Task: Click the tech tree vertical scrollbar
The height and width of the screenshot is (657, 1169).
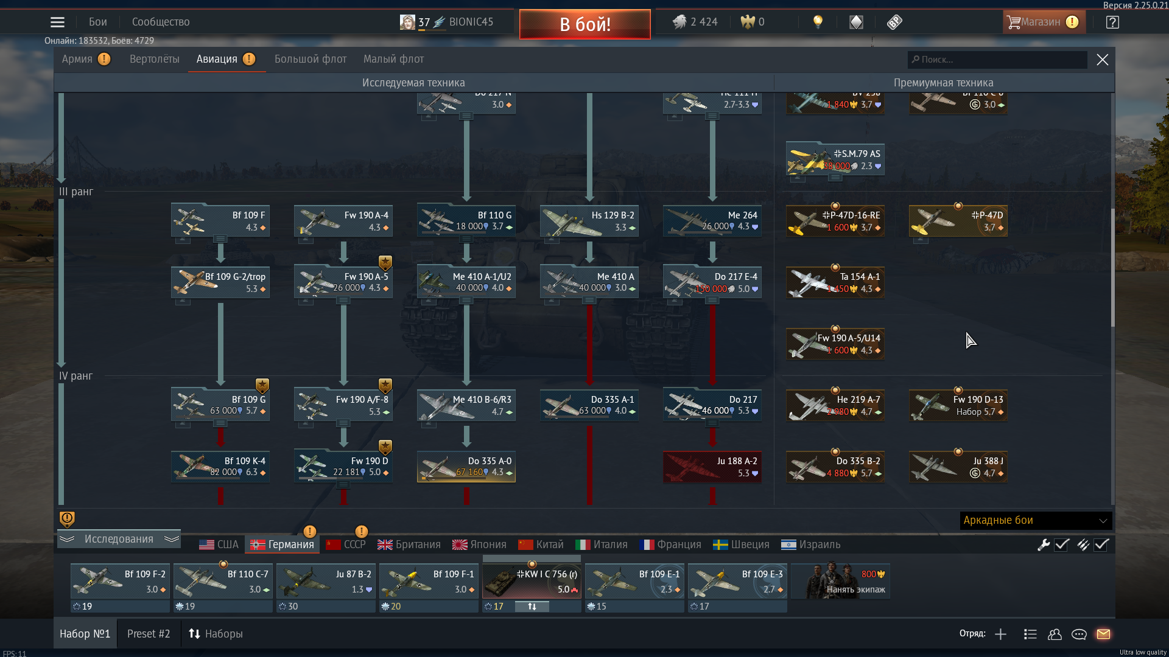Action: [1113, 268]
